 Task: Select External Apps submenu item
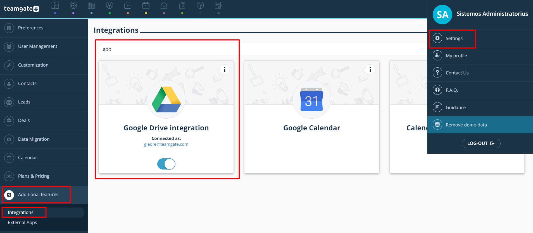pos(22,223)
